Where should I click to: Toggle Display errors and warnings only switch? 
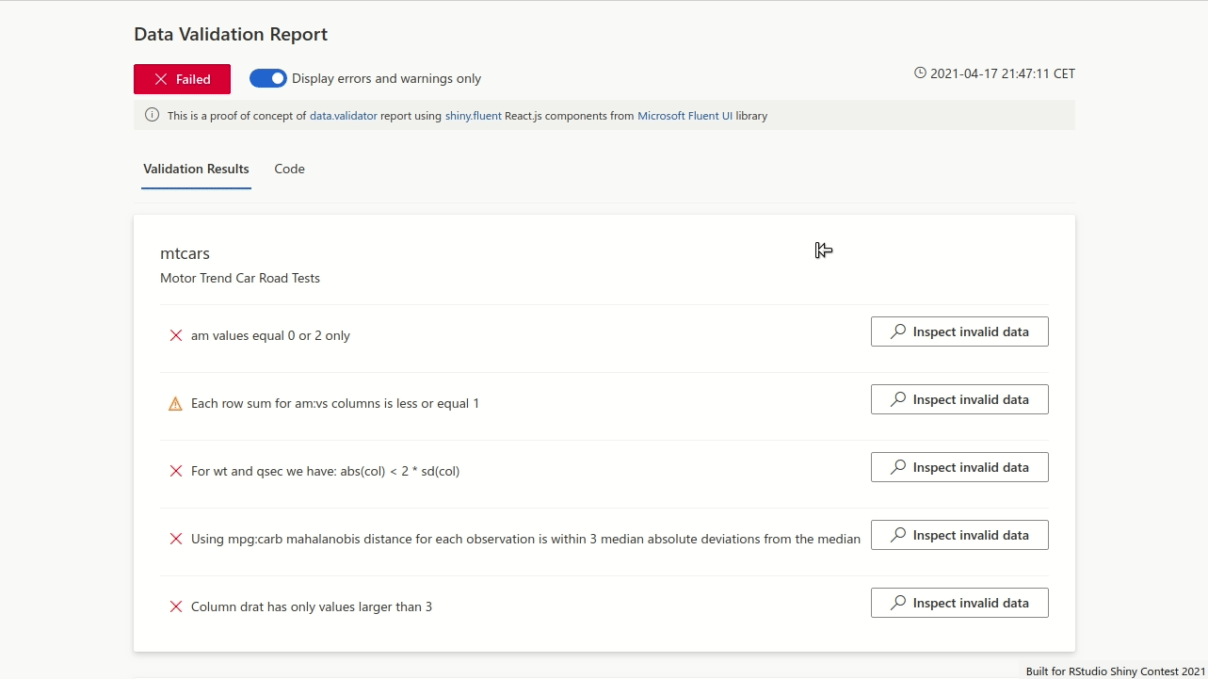[268, 78]
